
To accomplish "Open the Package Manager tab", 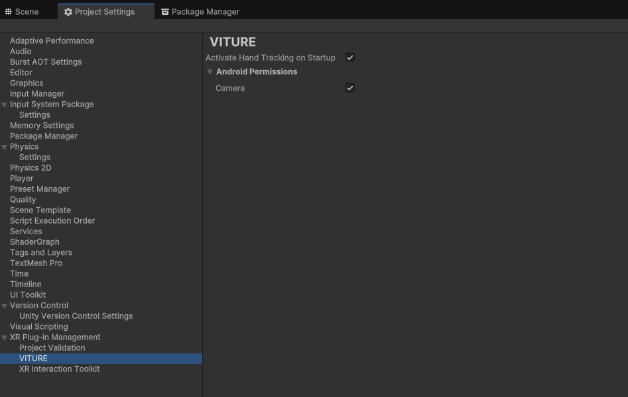I will click(205, 12).
